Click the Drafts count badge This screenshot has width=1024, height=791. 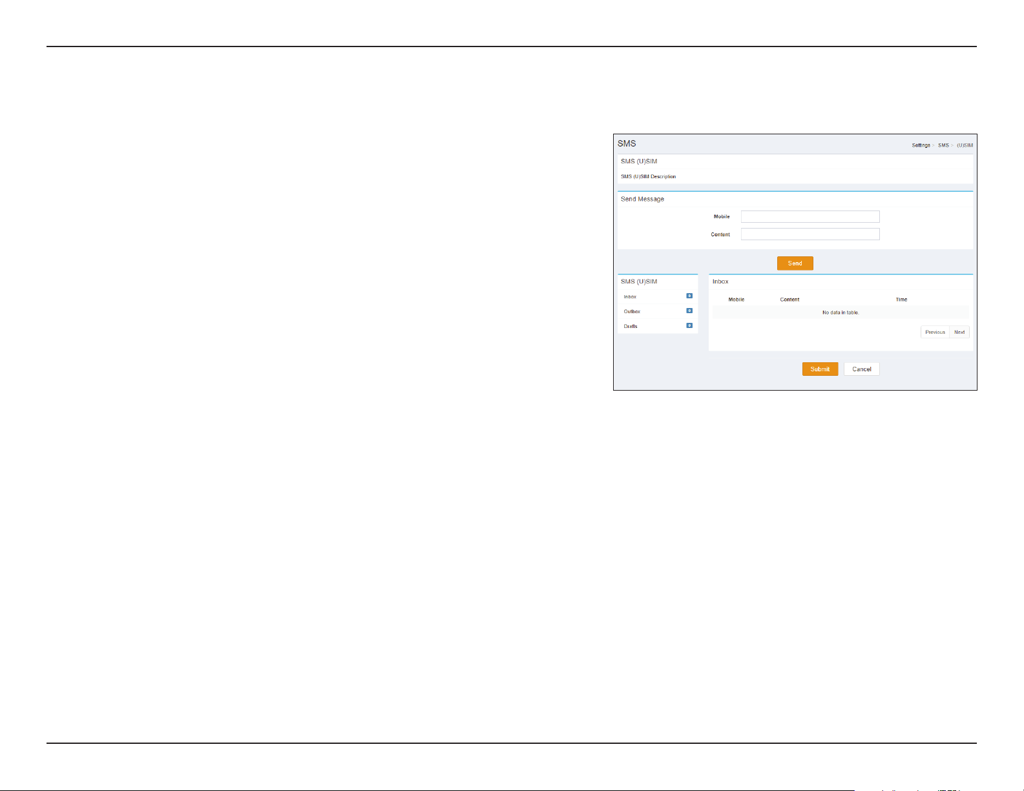[x=689, y=325]
